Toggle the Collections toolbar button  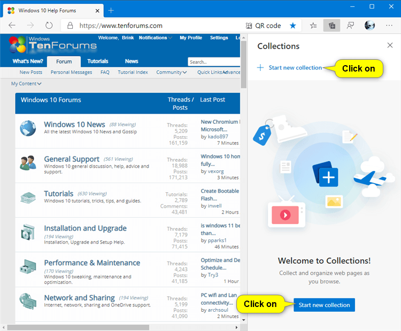click(x=331, y=25)
